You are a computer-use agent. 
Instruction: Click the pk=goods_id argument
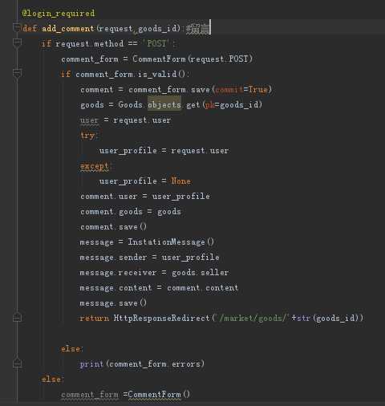click(x=231, y=104)
